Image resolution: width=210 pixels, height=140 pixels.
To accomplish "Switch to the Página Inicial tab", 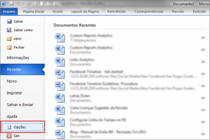I will 33,11.
